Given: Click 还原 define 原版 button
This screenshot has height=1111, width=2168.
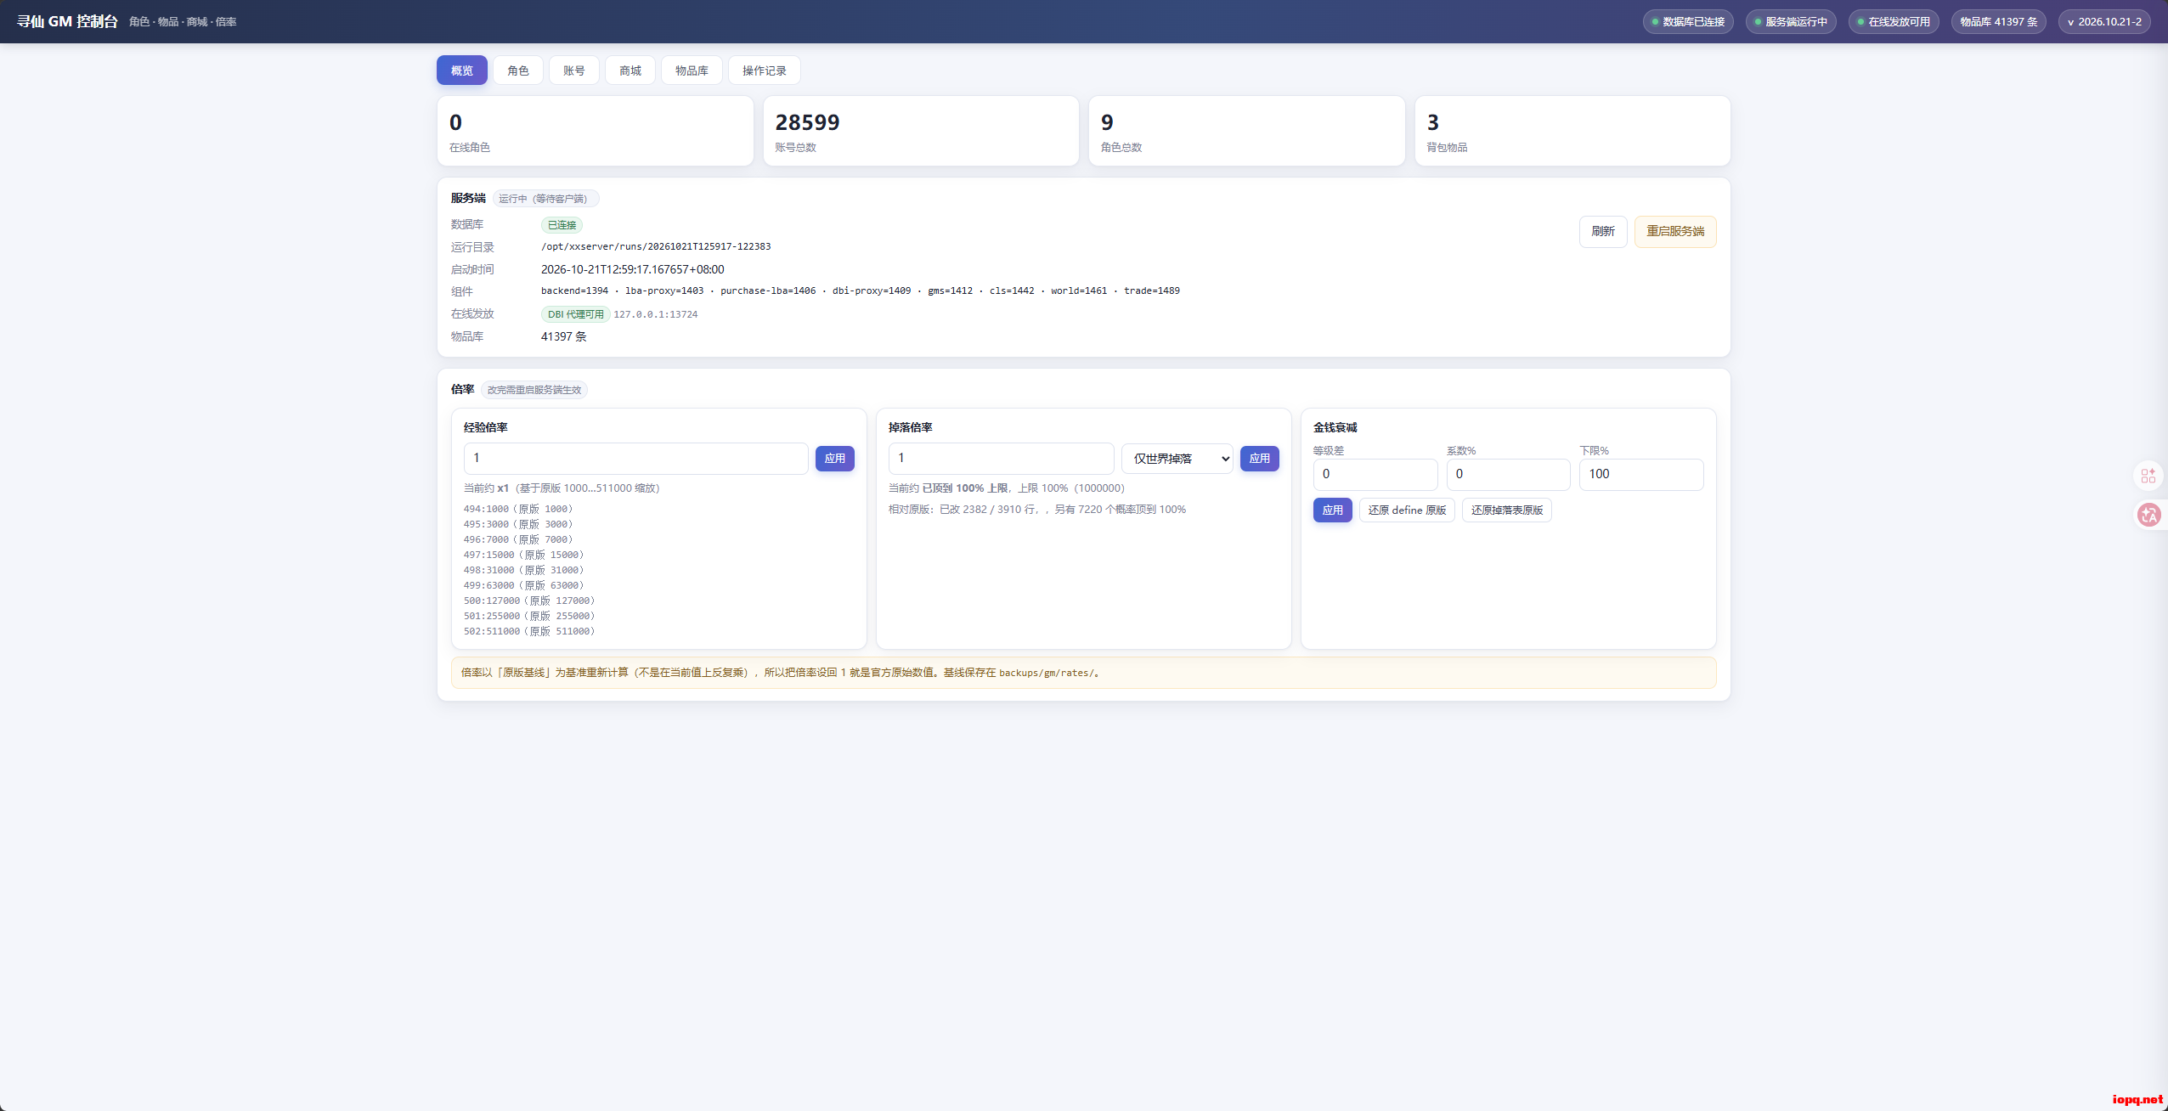Looking at the screenshot, I should [1407, 510].
